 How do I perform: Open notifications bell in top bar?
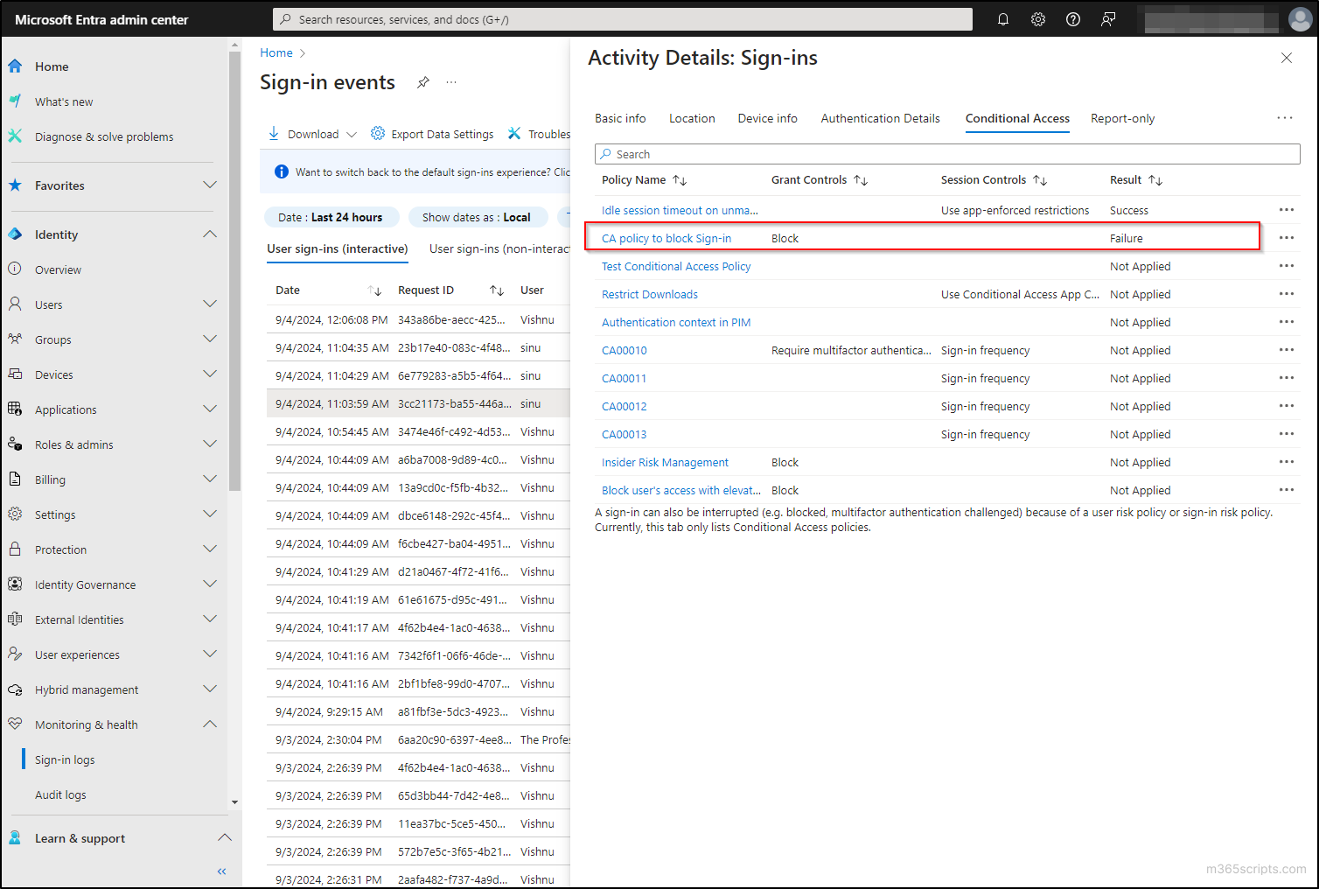tap(1003, 18)
